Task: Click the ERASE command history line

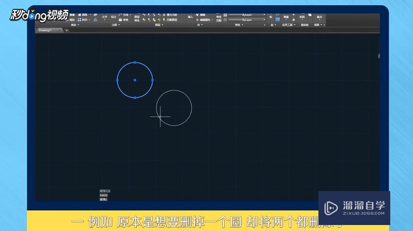Action: [x=103, y=195]
